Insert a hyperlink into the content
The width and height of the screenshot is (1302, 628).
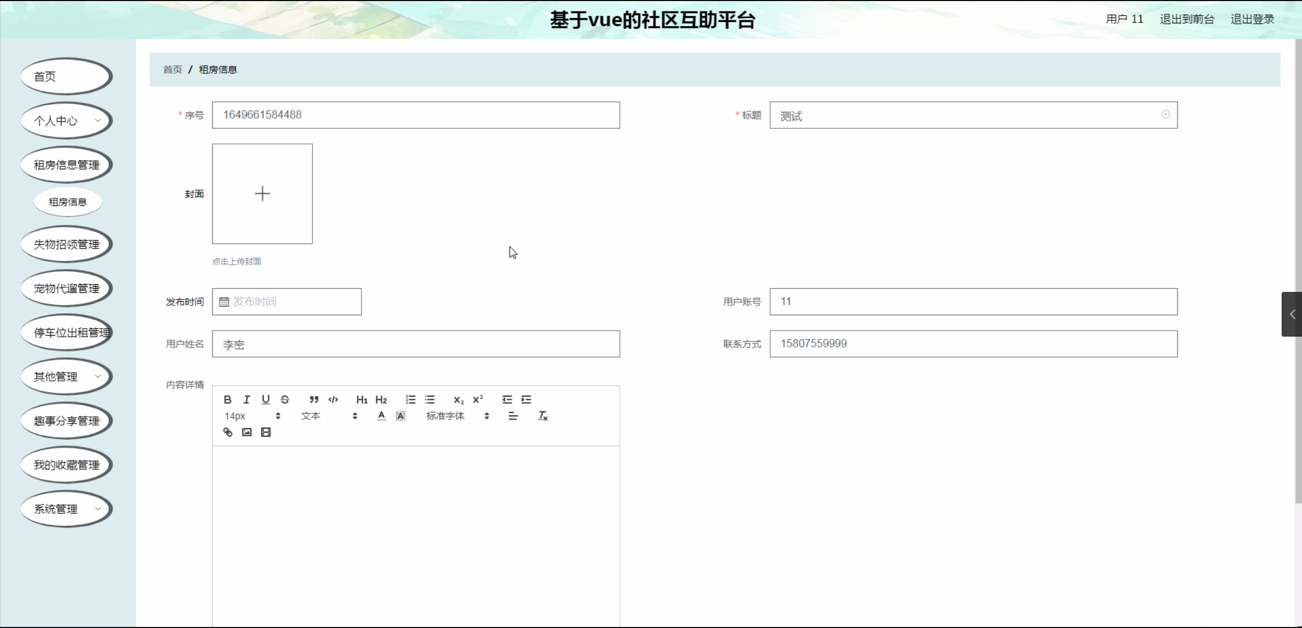[x=228, y=432]
